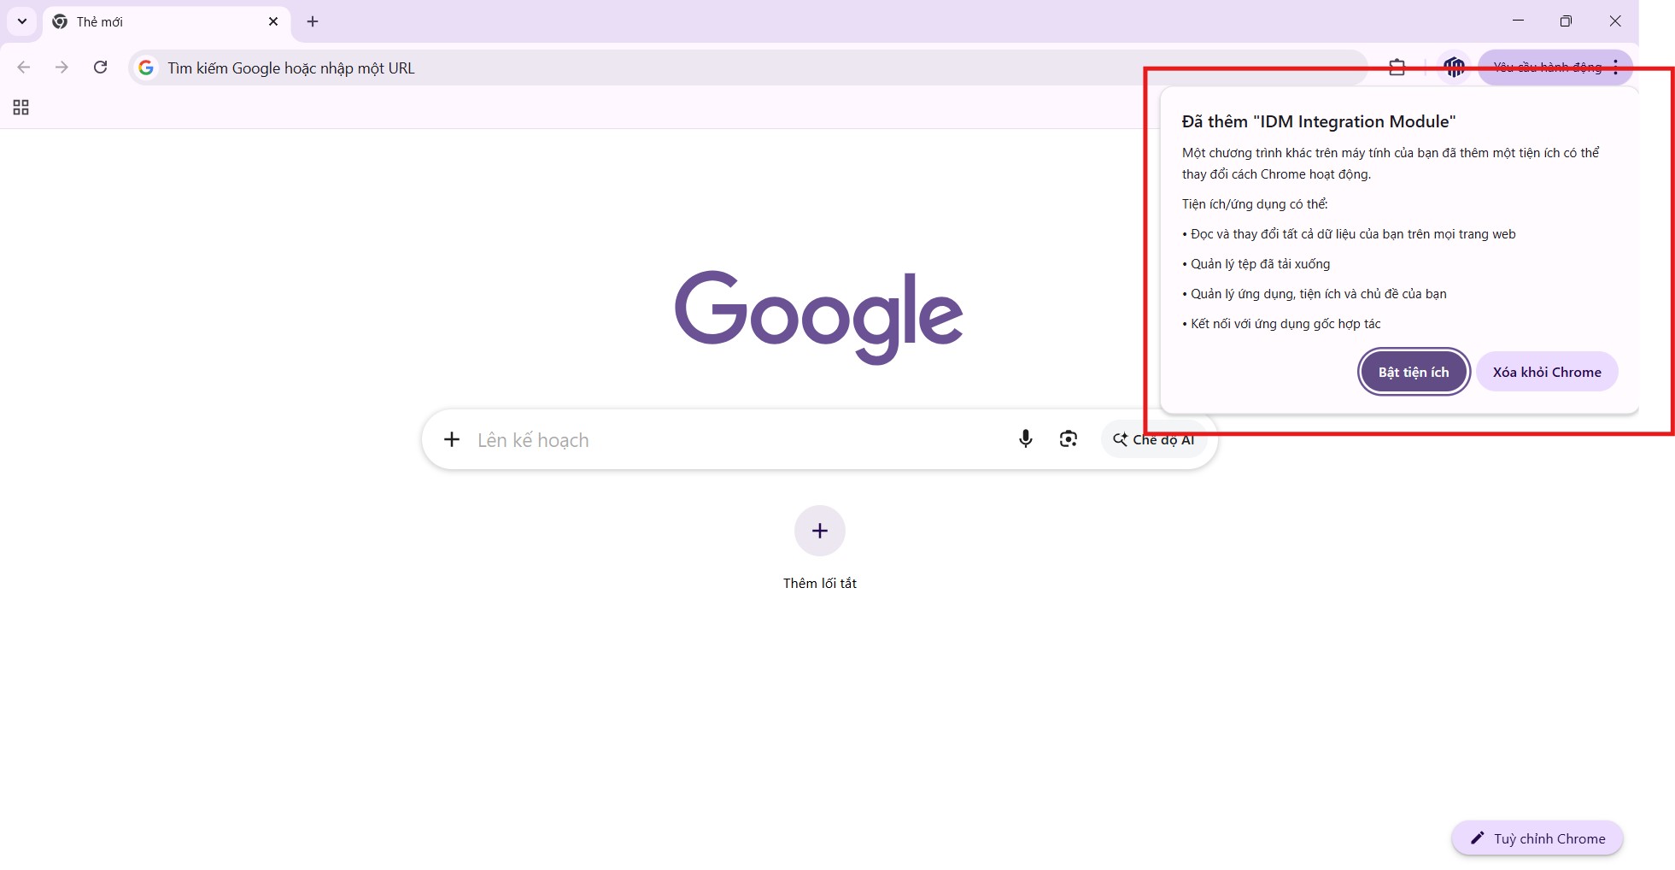Open a new tab with the plus button
Image resolution: width=1675 pixels, height=870 pixels.
click(x=312, y=21)
